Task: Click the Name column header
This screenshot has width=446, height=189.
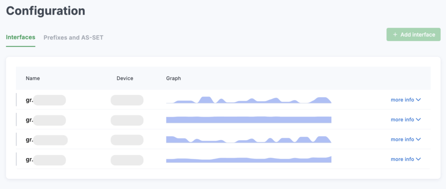Action: coord(33,78)
